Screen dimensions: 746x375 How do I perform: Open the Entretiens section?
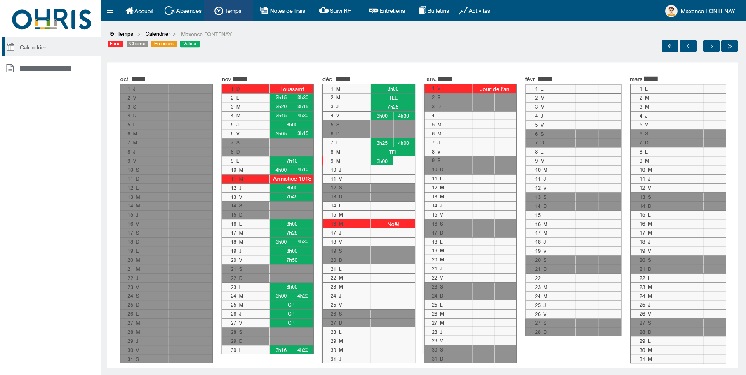(387, 11)
